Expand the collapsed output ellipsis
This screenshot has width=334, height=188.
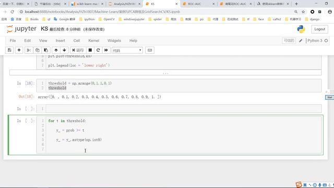coord(165,73)
